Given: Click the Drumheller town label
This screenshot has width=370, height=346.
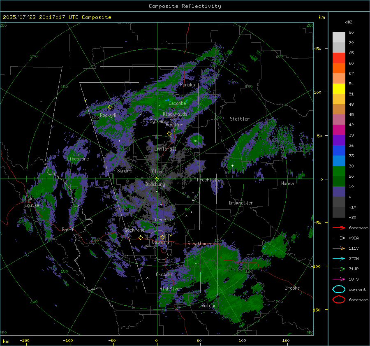Looking at the screenshot, I should pos(241,203).
